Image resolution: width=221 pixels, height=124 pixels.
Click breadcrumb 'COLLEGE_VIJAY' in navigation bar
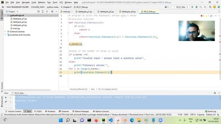[38, 7]
